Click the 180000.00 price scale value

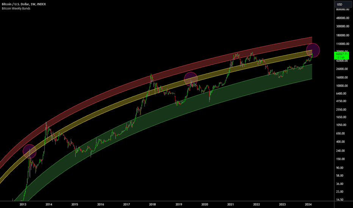(343, 35)
